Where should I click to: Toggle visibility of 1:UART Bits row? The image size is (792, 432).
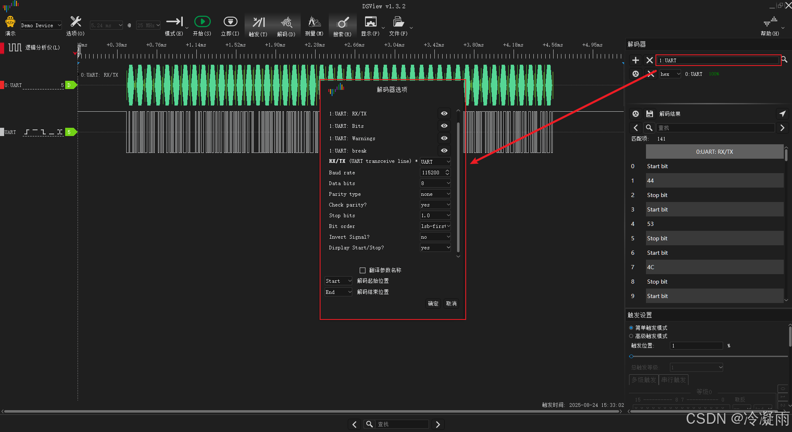444,126
